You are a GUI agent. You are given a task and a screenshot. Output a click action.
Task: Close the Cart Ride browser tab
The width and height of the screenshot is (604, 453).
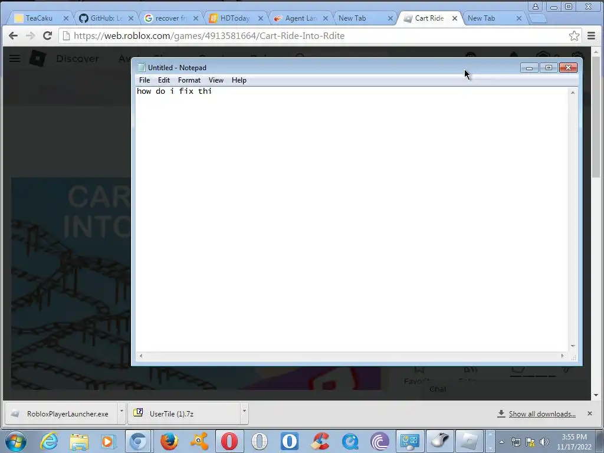(455, 18)
